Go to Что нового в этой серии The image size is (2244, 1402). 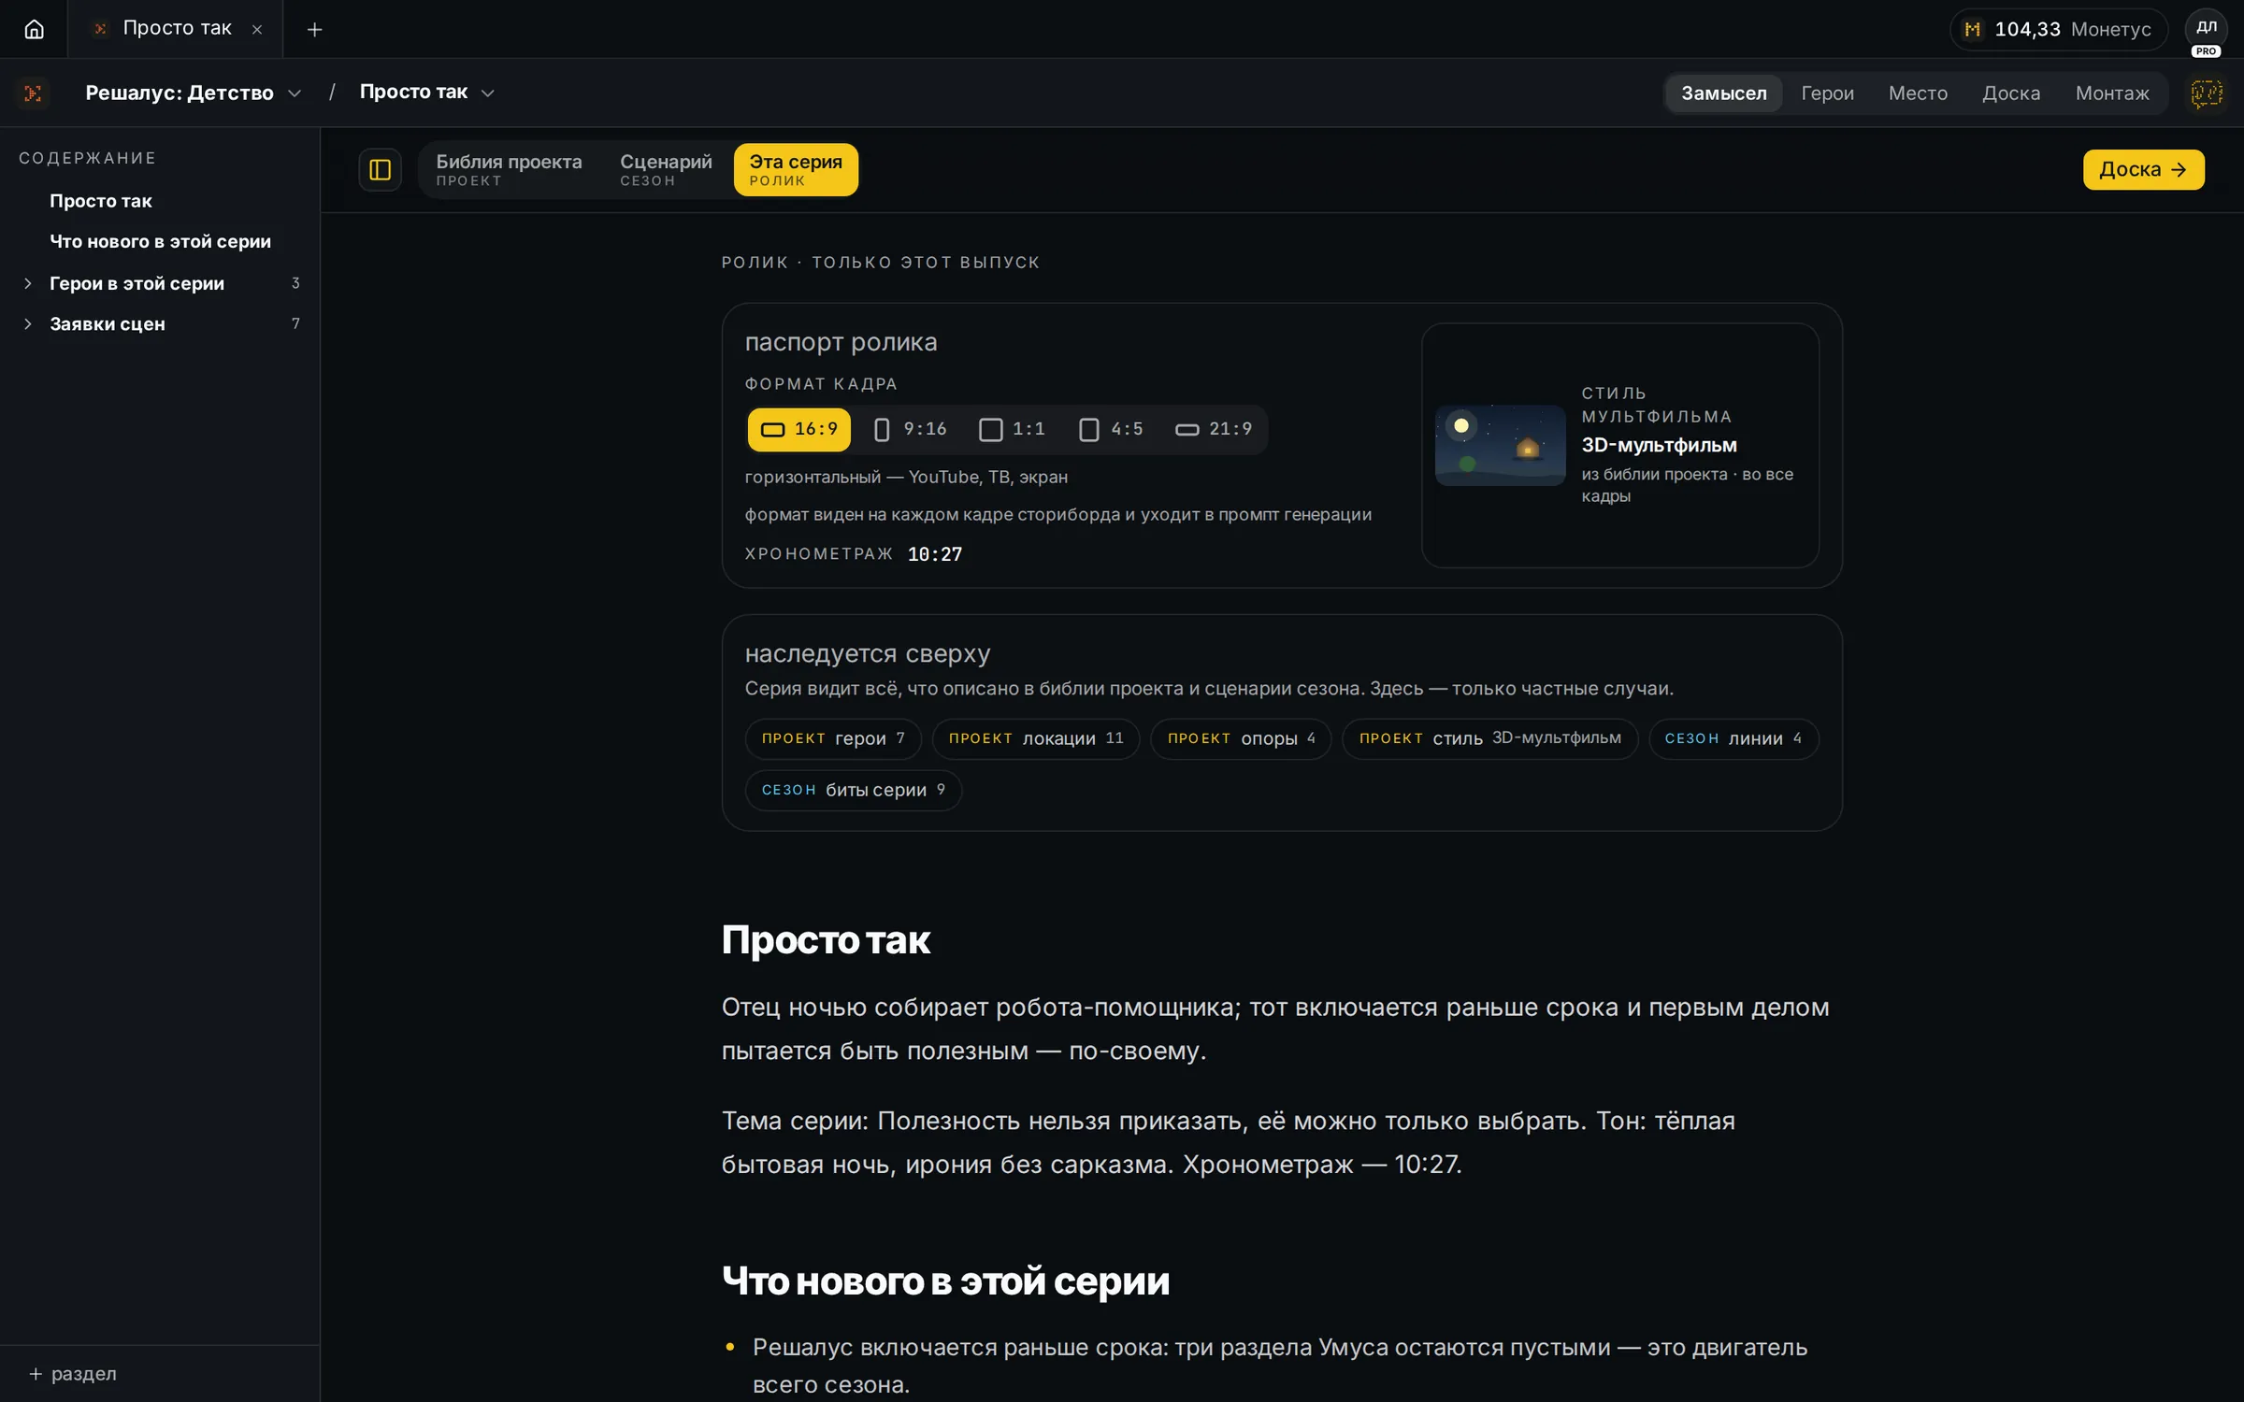[x=160, y=241]
